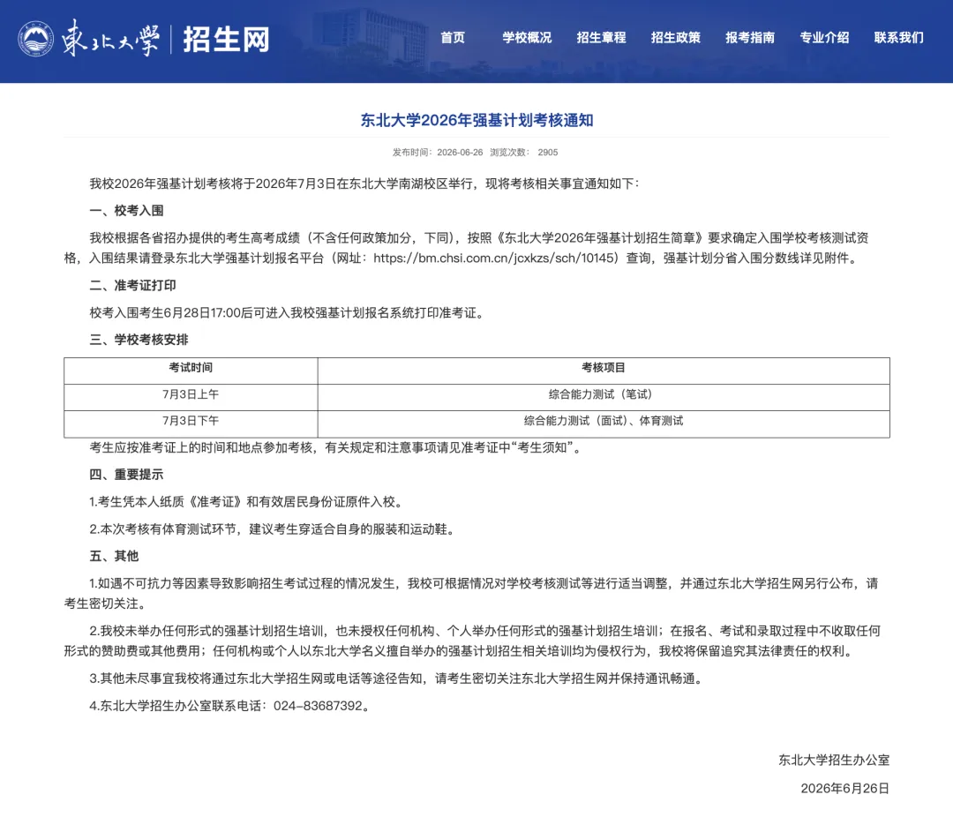Click the bm.chsi.com.cn registration platform URL
953x817 pixels.
pos(495,259)
